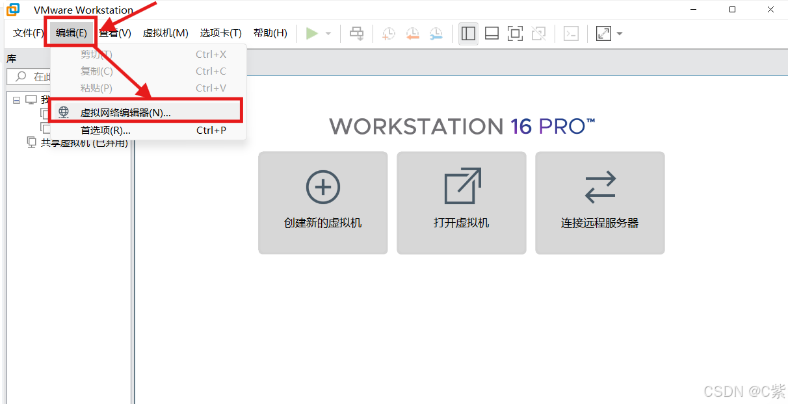Image resolution: width=788 pixels, height=404 pixels.
Task: Select 虚拟网络编辑器(N)... menu entry
Action: pyautogui.click(x=147, y=112)
